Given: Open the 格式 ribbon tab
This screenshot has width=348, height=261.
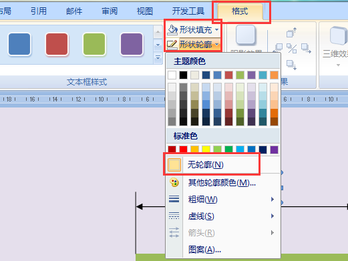Looking at the screenshot, I should (x=240, y=11).
